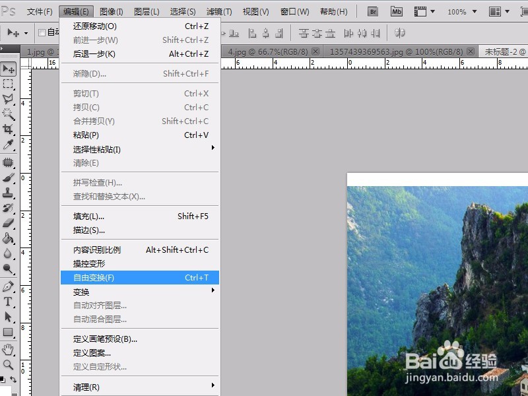
Task: Enable the 自动 checkbox in the options bar
Action: point(41,32)
